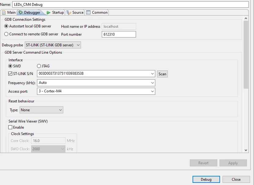Image resolution: width=254 pixels, height=185 pixels.
Task: Enable the Serial Wire Viewer checkbox
Action: pos(10,127)
